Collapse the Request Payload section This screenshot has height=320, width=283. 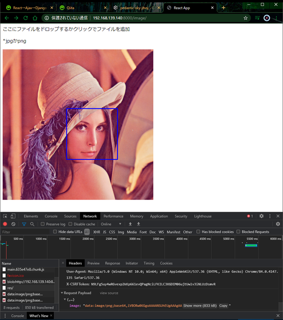point(62,293)
